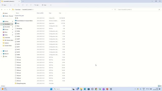
Task: Open Videos in the sidebar
Action: tap(6, 35)
